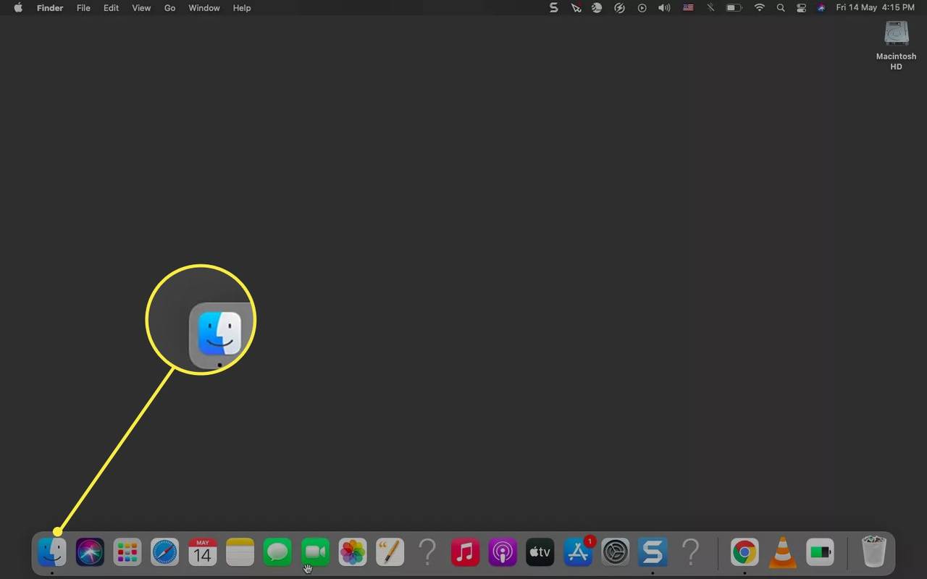Open Launchpad in the Dock
This screenshot has height=579, width=927.
click(127, 553)
